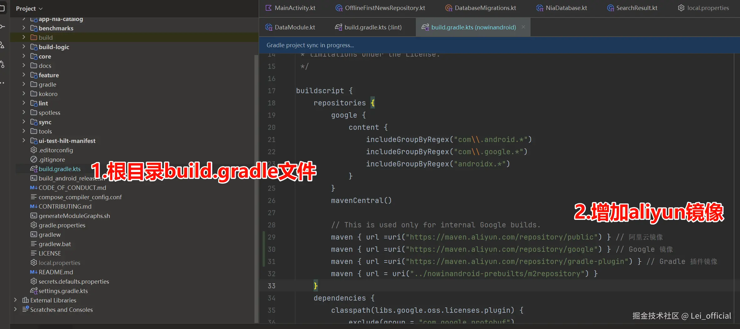The height and width of the screenshot is (329, 740).
Task: Click the change marker beside line 30
Action: point(264,249)
